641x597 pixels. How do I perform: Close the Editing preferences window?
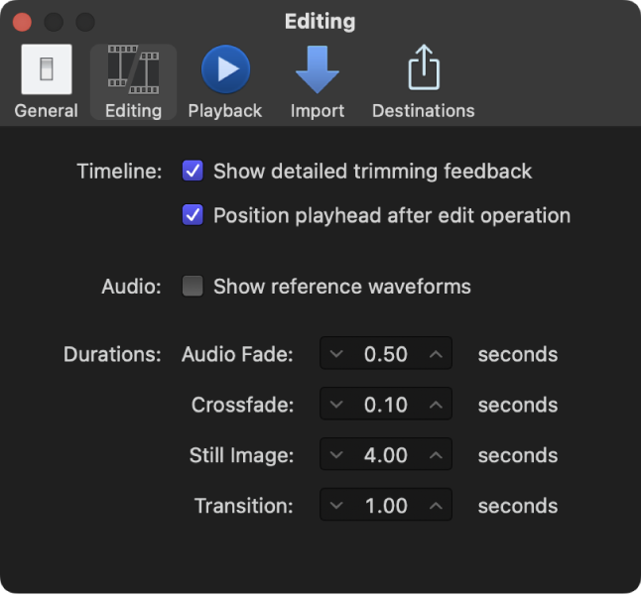(x=22, y=21)
